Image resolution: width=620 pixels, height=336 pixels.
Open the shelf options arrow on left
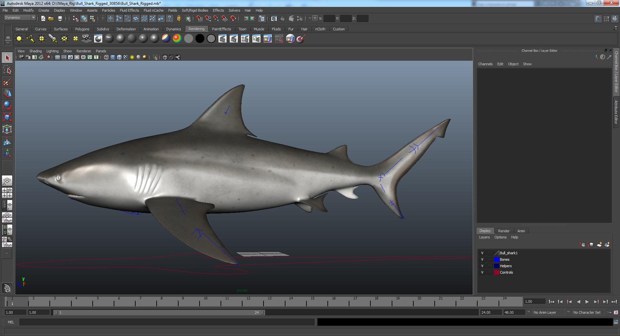[8, 43]
